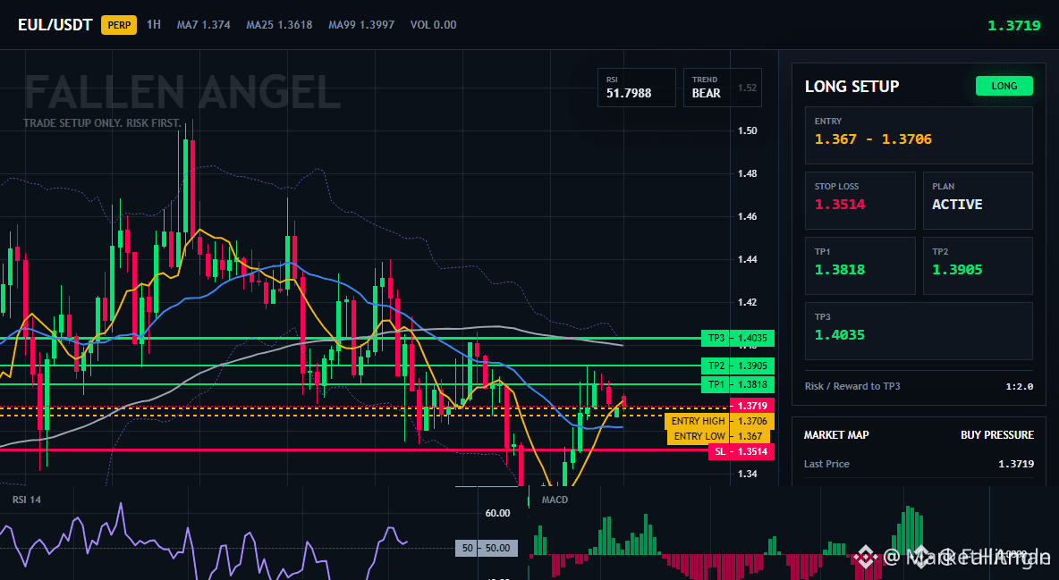The width and height of the screenshot is (1059, 580).
Task: Click the Last Price row label
Action: point(826,464)
